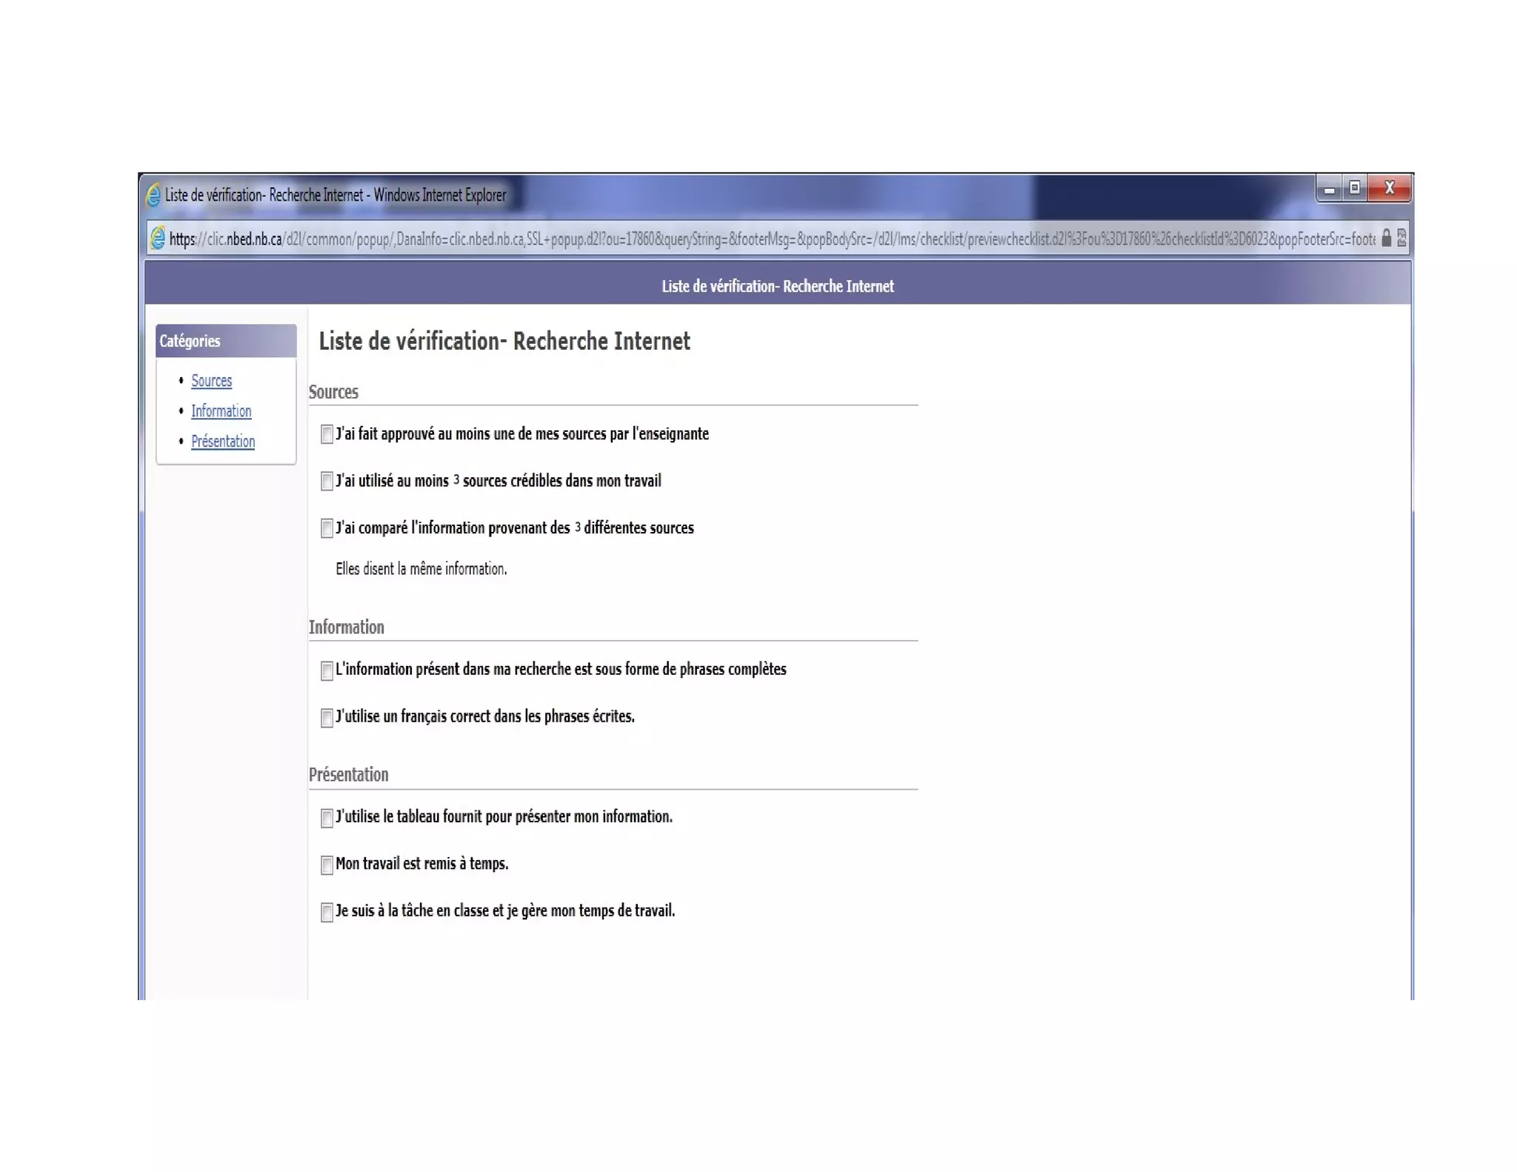Toggle "Mon travail est remis à temps" checkbox
This screenshot has height=1172, width=1517.
pyautogui.click(x=327, y=865)
